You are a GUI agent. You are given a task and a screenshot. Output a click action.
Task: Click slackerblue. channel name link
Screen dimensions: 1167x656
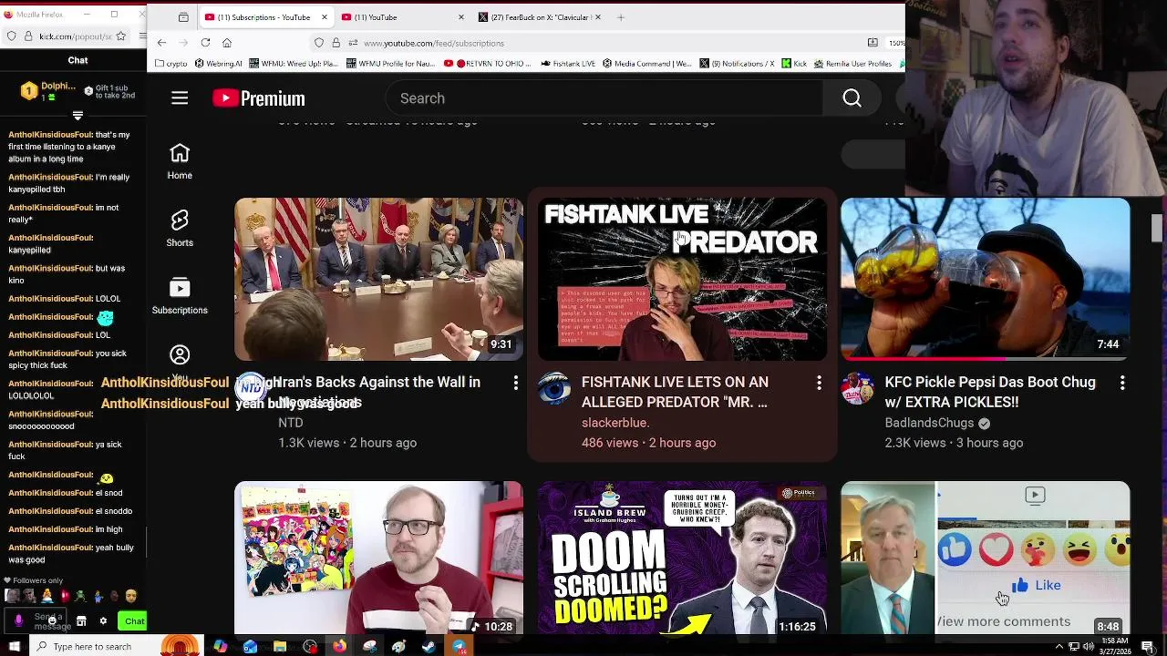point(615,423)
